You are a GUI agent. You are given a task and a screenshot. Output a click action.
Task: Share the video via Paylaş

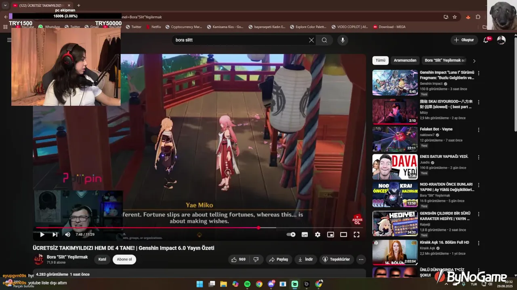tap(278, 259)
